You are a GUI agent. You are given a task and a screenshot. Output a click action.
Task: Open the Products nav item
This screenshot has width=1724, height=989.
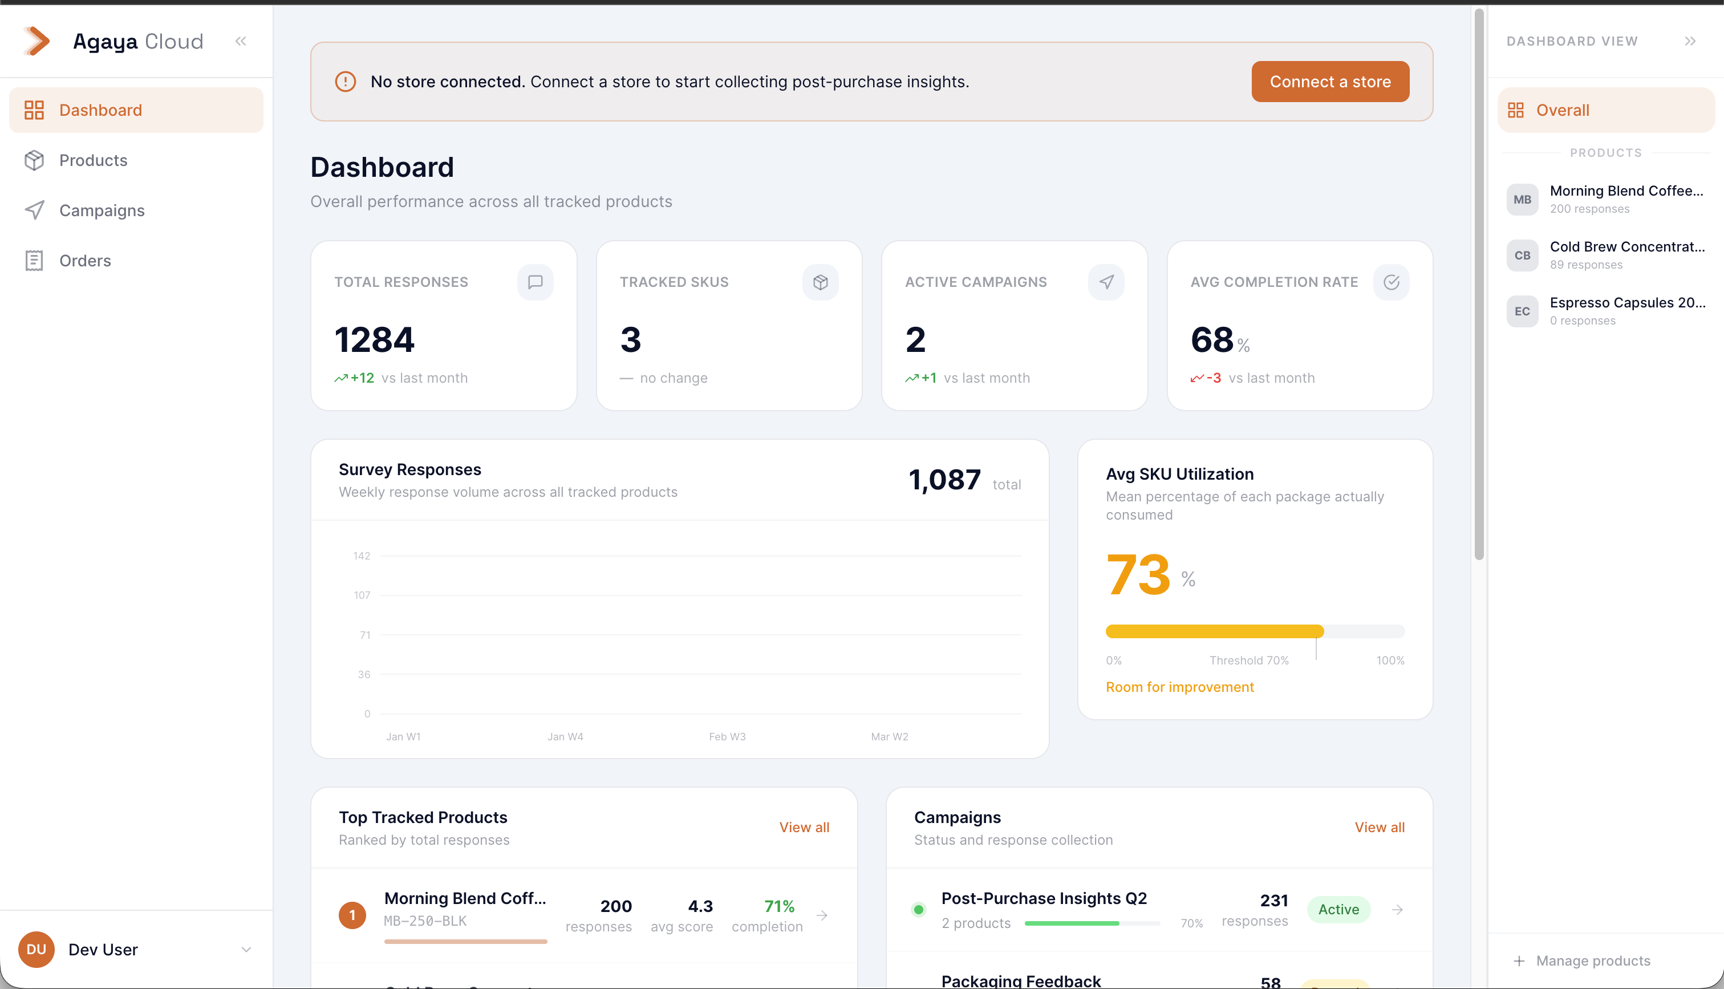point(136,160)
